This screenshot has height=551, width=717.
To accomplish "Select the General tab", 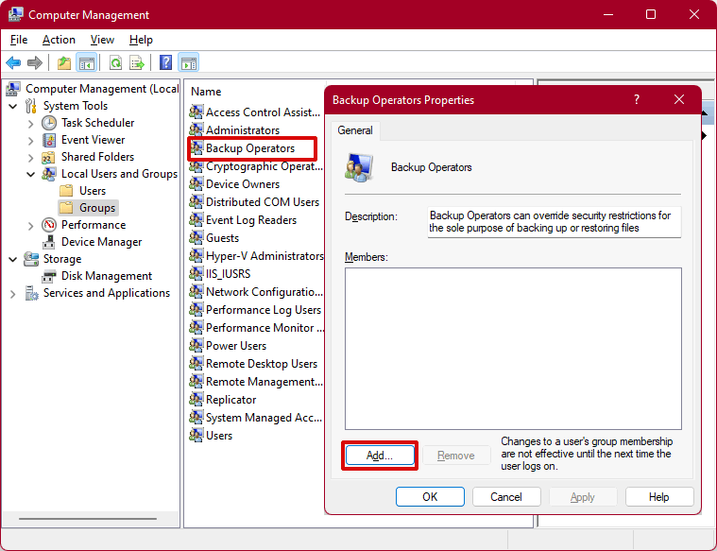I will [355, 130].
